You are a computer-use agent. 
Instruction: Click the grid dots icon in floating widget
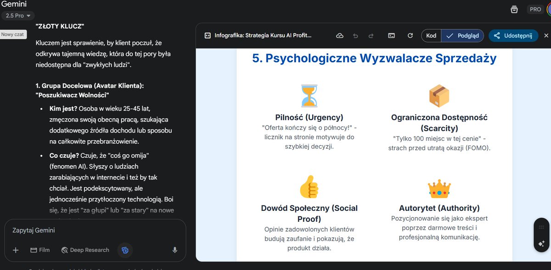[x=542, y=227]
